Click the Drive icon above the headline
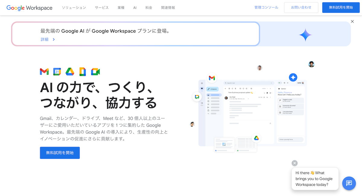The height and width of the screenshot is (196, 362). (70, 71)
